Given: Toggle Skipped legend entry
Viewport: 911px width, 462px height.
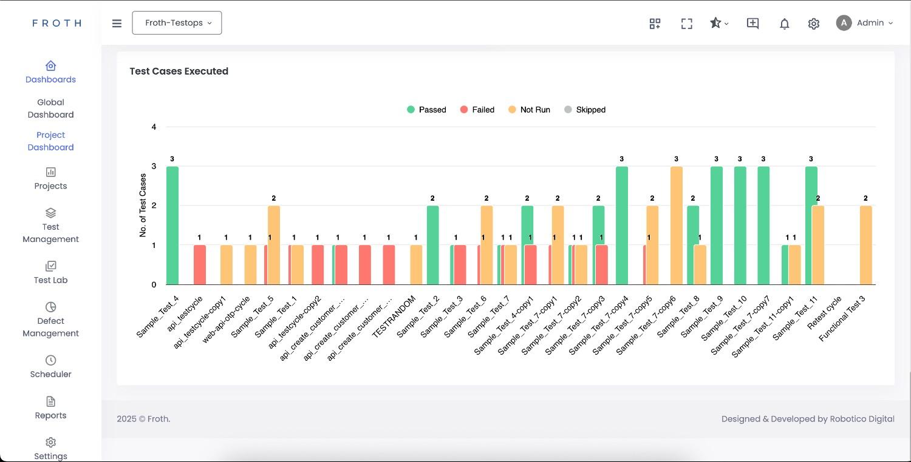Looking at the screenshot, I should point(584,110).
